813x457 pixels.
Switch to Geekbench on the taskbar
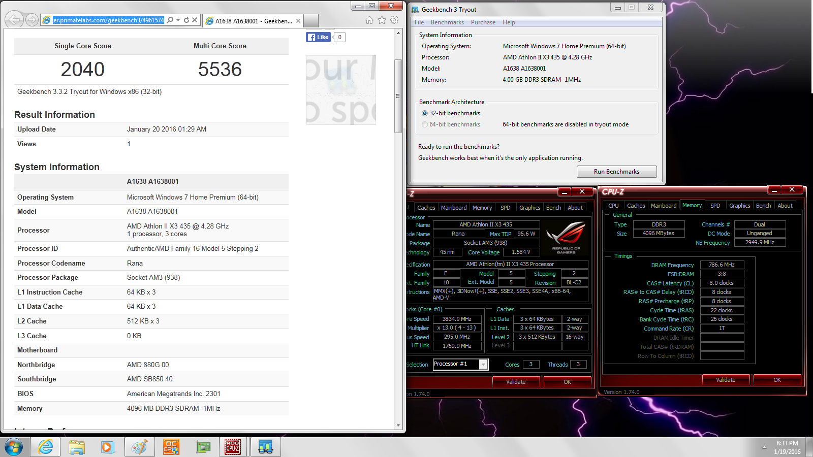(x=266, y=447)
